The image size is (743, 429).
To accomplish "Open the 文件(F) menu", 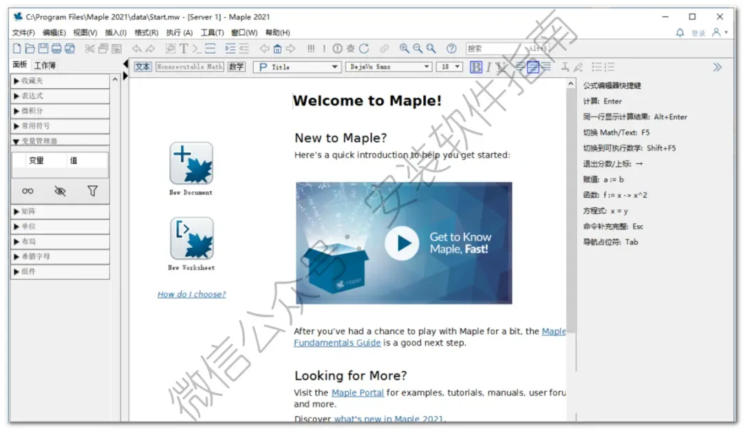I will (x=23, y=32).
